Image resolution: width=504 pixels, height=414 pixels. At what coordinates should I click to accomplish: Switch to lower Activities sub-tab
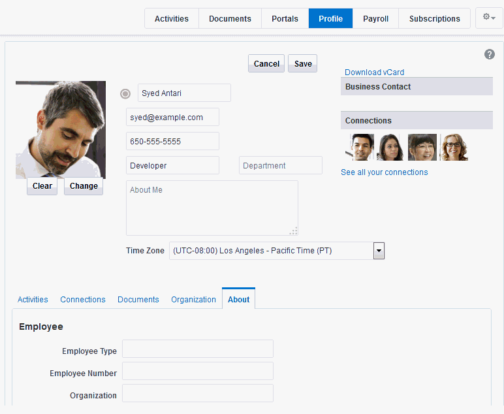pos(33,300)
